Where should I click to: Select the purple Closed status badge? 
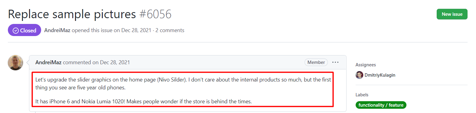coord(24,30)
